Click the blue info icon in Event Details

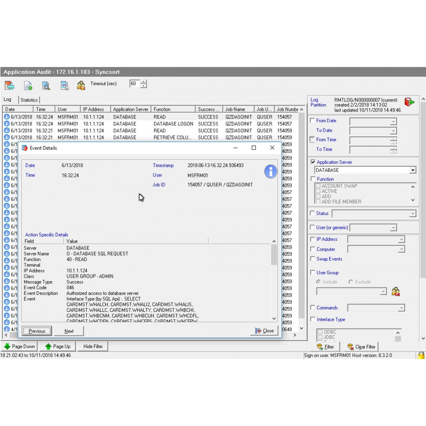[271, 172]
